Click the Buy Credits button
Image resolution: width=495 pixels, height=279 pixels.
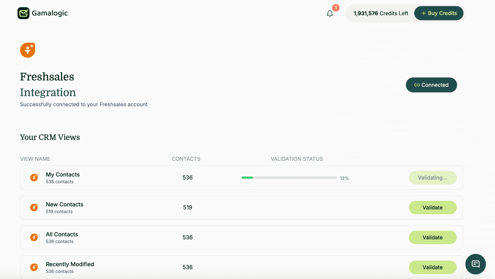pyautogui.click(x=439, y=13)
